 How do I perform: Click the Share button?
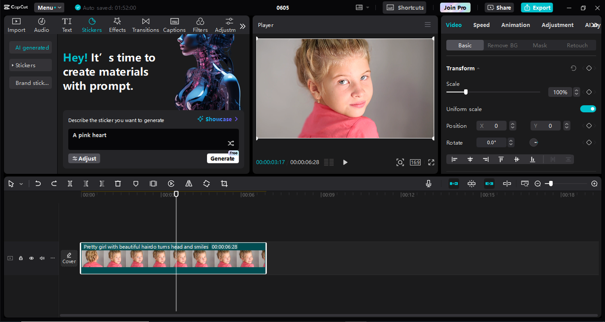tap(499, 8)
